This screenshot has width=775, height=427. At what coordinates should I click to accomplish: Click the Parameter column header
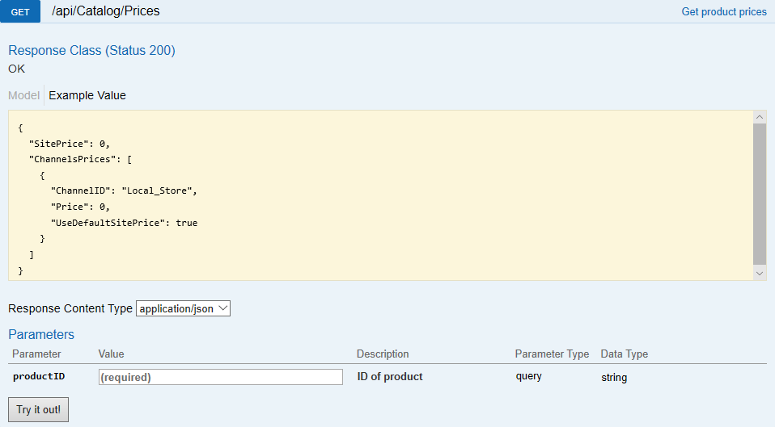[36, 354]
